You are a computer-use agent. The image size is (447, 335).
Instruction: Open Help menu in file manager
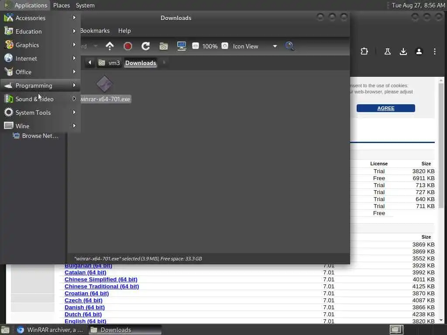point(124,31)
